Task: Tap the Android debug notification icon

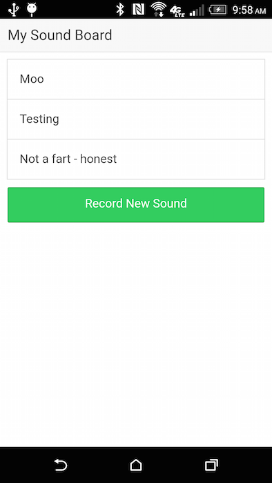Action: [32, 9]
